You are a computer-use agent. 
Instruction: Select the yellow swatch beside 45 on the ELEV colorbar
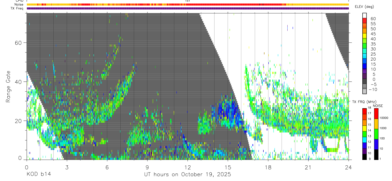(365, 35)
